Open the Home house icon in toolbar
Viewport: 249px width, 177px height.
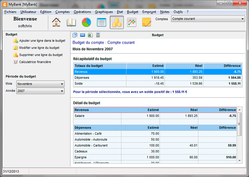click(x=56, y=22)
